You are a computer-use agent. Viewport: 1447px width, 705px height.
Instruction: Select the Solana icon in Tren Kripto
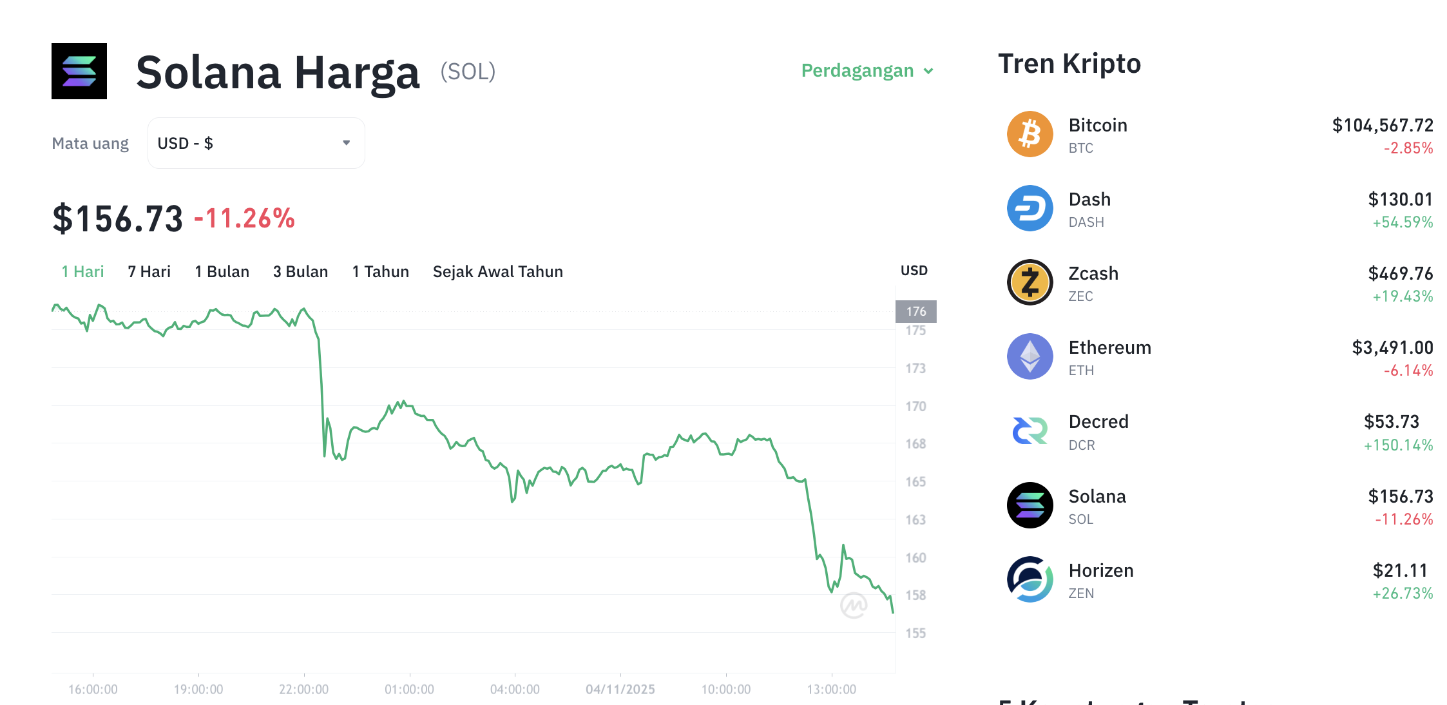[1029, 505]
